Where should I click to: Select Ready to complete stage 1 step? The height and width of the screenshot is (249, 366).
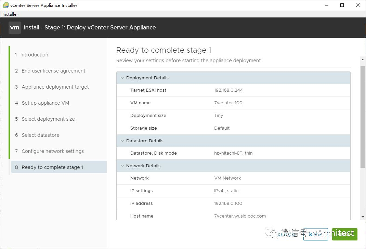(x=52, y=167)
